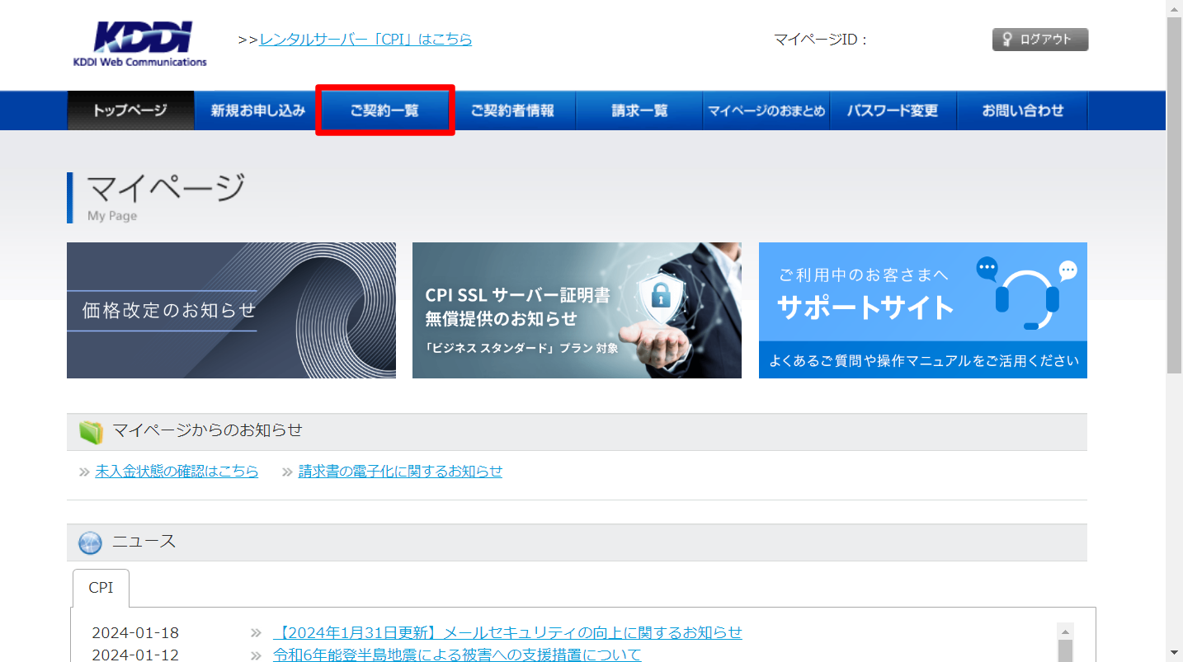
Task: Click the page scrollbar down arrow
Action: tap(1175, 653)
